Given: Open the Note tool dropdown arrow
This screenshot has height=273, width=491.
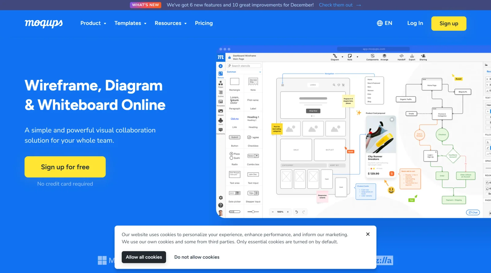Looking at the screenshot, I should [358, 57].
